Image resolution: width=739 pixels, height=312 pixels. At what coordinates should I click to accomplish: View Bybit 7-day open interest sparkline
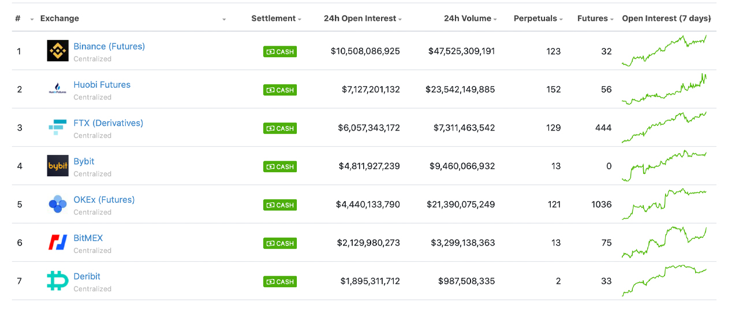(x=664, y=166)
